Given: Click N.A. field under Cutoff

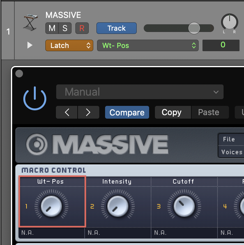Looking at the screenshot, I should point(184,233).
